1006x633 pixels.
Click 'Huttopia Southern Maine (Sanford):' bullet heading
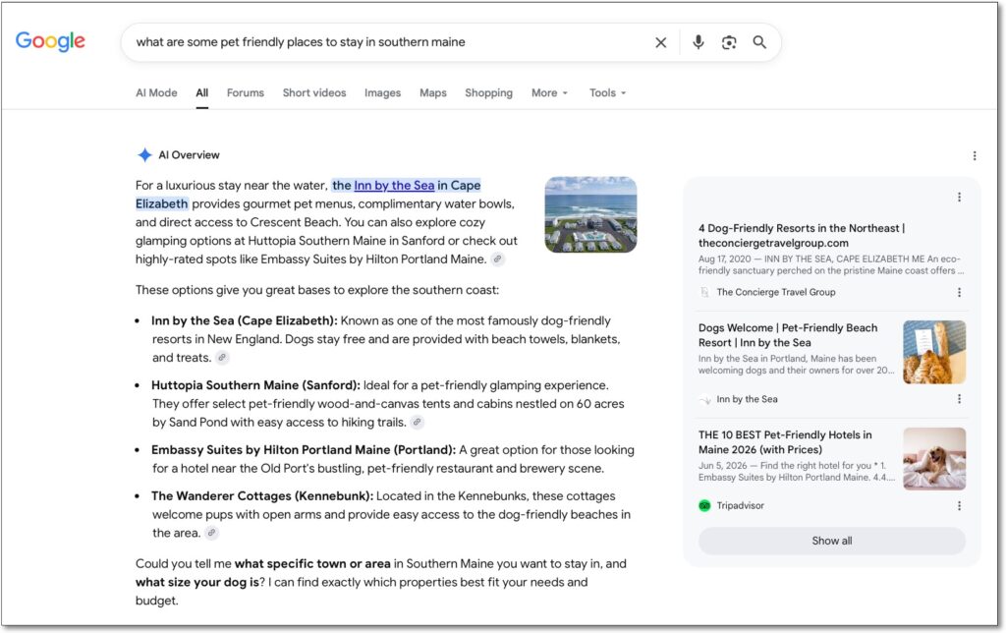point(256,385)
